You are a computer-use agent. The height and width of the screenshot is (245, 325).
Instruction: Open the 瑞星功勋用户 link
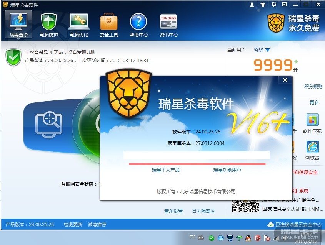point(227,170)
